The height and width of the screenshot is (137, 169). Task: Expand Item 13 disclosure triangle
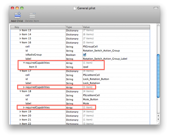pos(20,30)
